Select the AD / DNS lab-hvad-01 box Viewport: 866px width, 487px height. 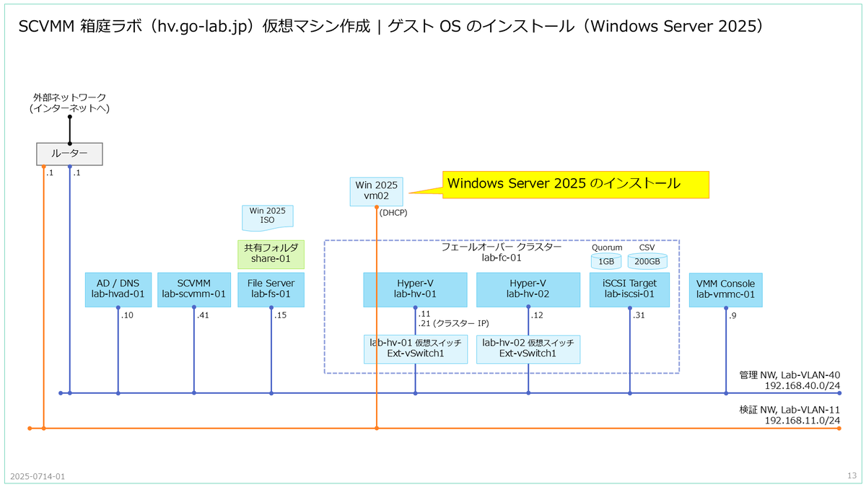click(x=118, y=289)
